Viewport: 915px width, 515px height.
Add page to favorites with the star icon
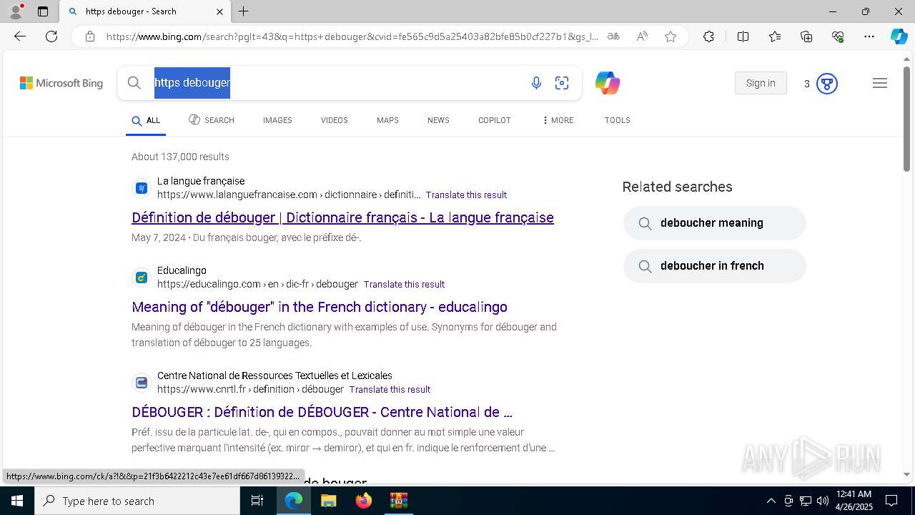pos(671,36)
